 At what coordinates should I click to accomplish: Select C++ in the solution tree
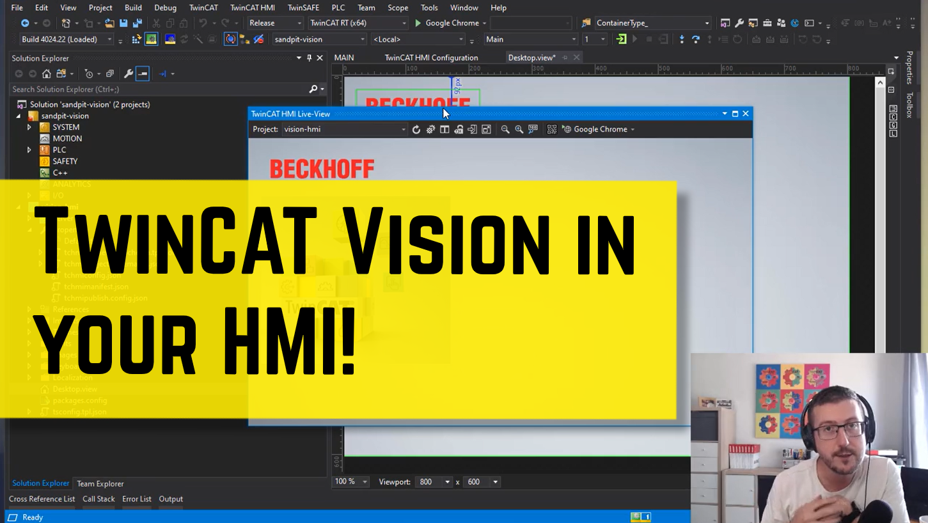pos(60,173)
